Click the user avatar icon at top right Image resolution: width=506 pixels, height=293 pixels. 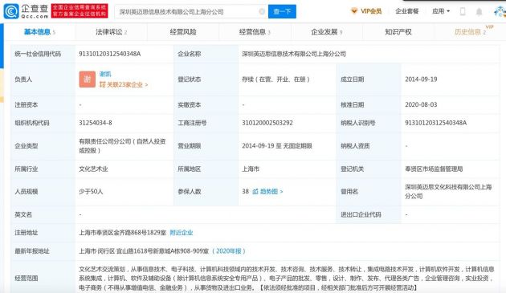click(x=500, y=11)
